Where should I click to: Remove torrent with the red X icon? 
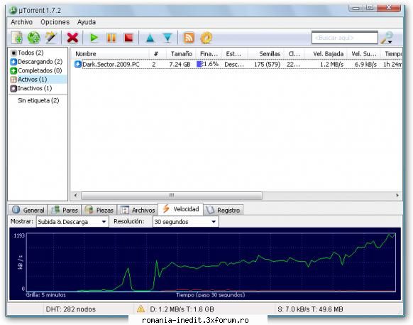[x=72, y=38]
